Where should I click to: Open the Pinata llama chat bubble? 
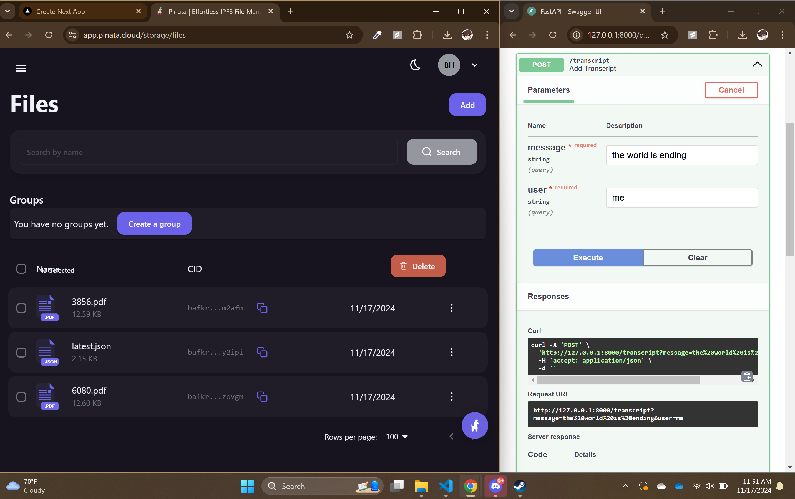click(474, 425)
